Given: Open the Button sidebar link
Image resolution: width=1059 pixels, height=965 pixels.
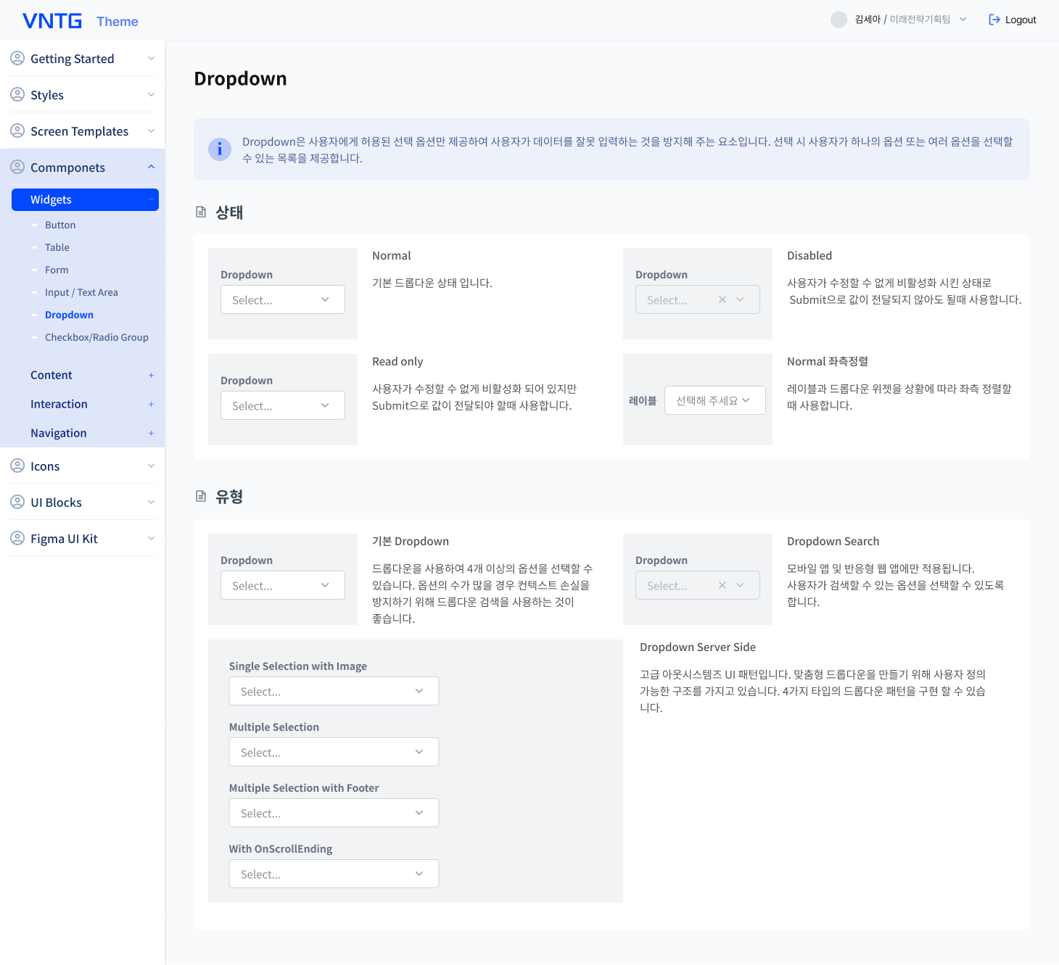Looking at the screenshot, I should pyautogui.click(x=60, y=225).
